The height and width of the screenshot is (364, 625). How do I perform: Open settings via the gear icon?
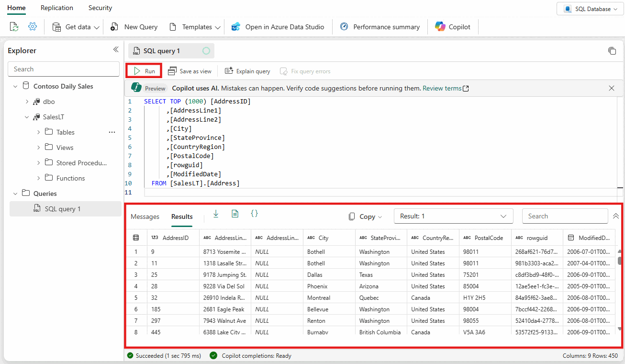32,27
